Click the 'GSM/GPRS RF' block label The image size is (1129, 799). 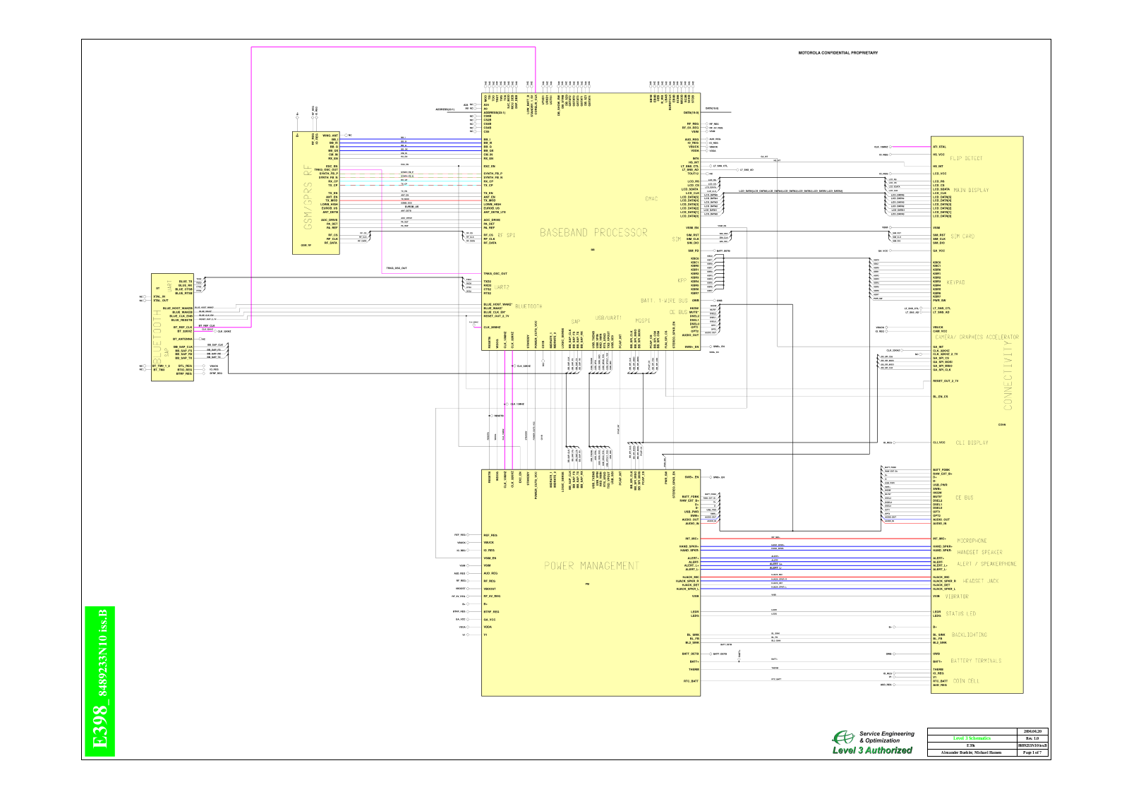coord(307,197)
